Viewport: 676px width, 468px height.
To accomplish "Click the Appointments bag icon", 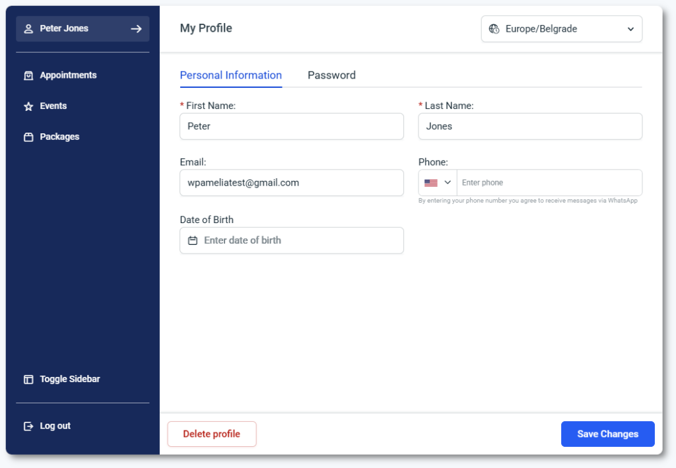I will click(x=28, y=76).
